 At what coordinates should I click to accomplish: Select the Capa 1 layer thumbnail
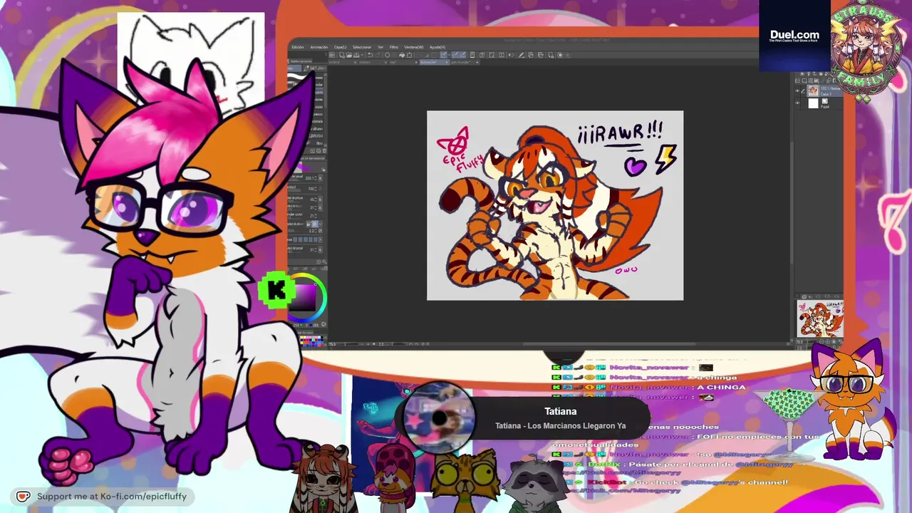coord(813,91)
